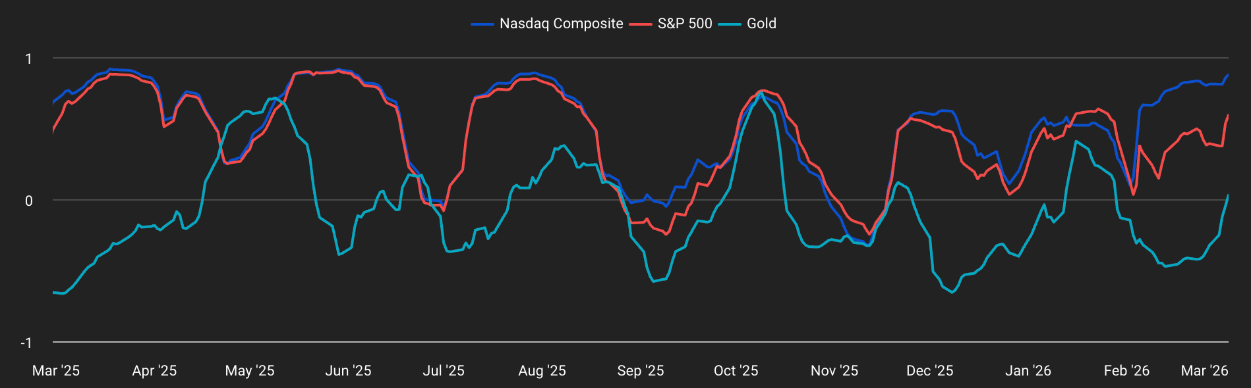The height and width of the screenshot is (388, 1251).
Task: Toggle the S&P 500 legend label
Action: point(685,24)
